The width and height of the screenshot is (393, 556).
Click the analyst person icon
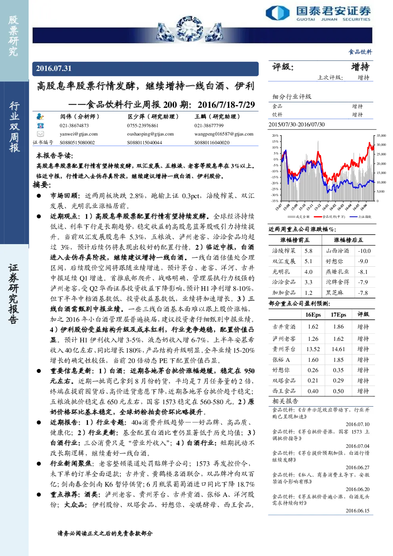click(x=40, y=117)
